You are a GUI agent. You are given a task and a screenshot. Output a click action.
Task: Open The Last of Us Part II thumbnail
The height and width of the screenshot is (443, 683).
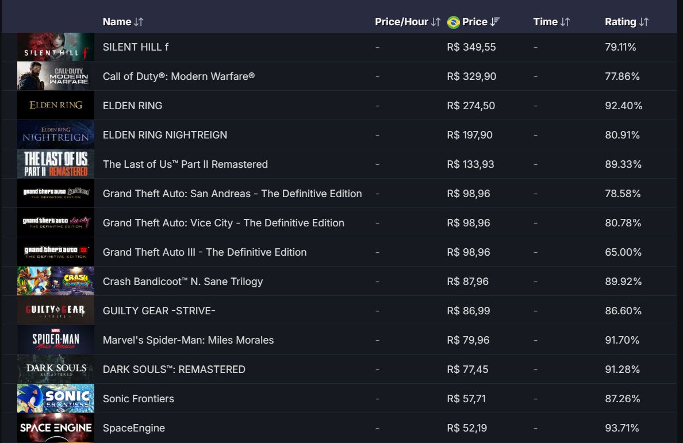point(56,164)
